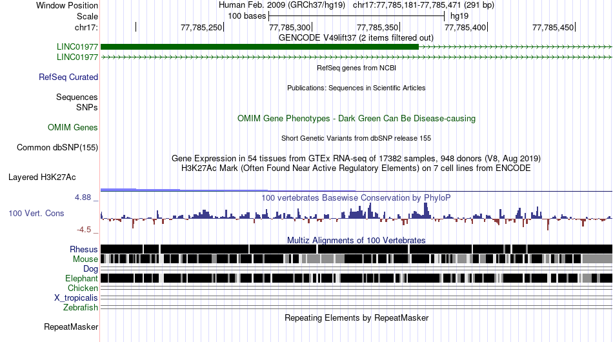Click the 100 bases scale bar

[x=357, y=16]
